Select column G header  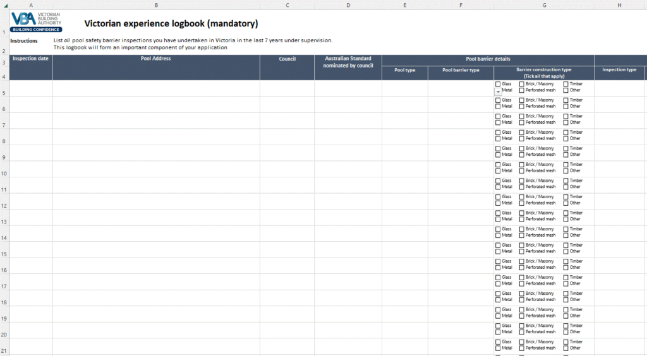[543, 5]
